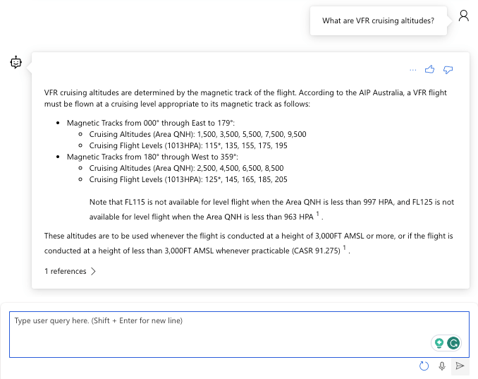Click the chatbot avatar icon
The height and width of the screenshot is (379, 478).
coord(16,63)
